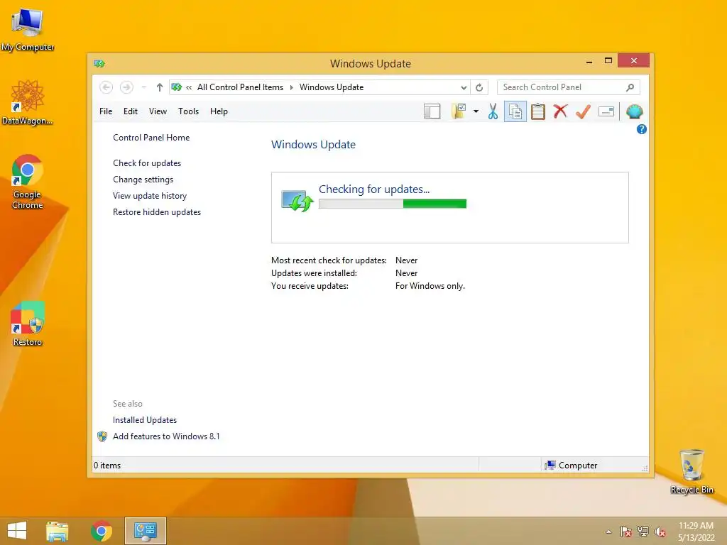The height and width of the screenshot is (545, 727).
Task: Click the Copy toolbar icon
Action: tap(515, 111)
